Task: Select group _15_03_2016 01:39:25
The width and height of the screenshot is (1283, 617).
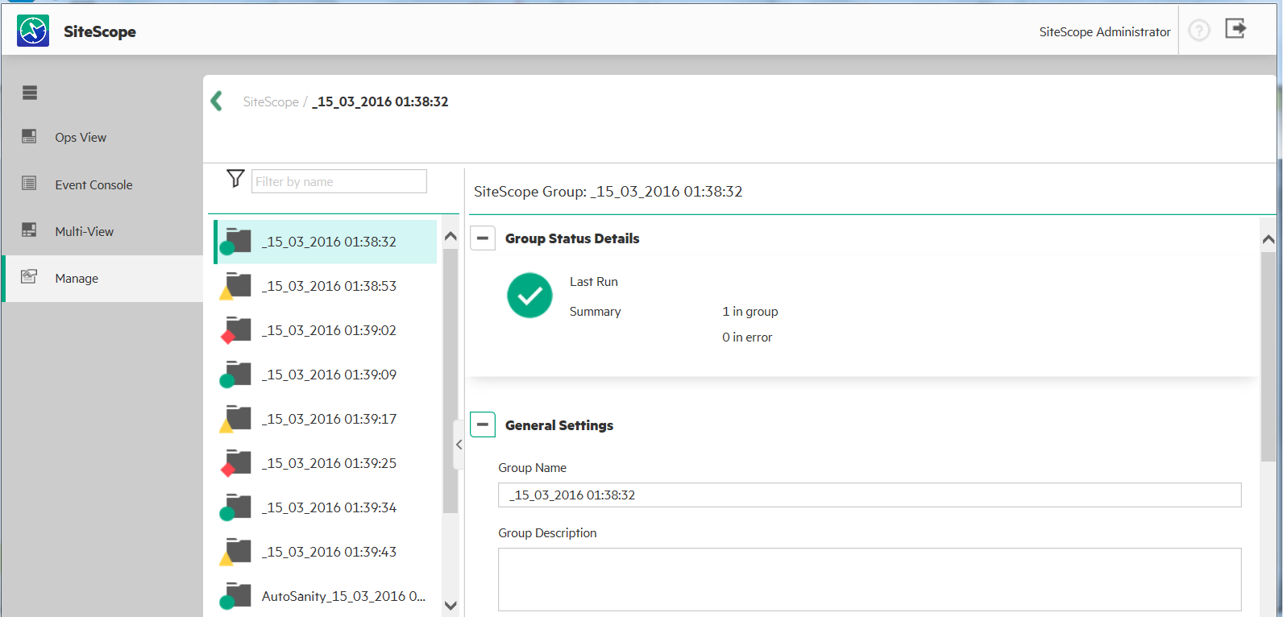Action: pos(326,463)
